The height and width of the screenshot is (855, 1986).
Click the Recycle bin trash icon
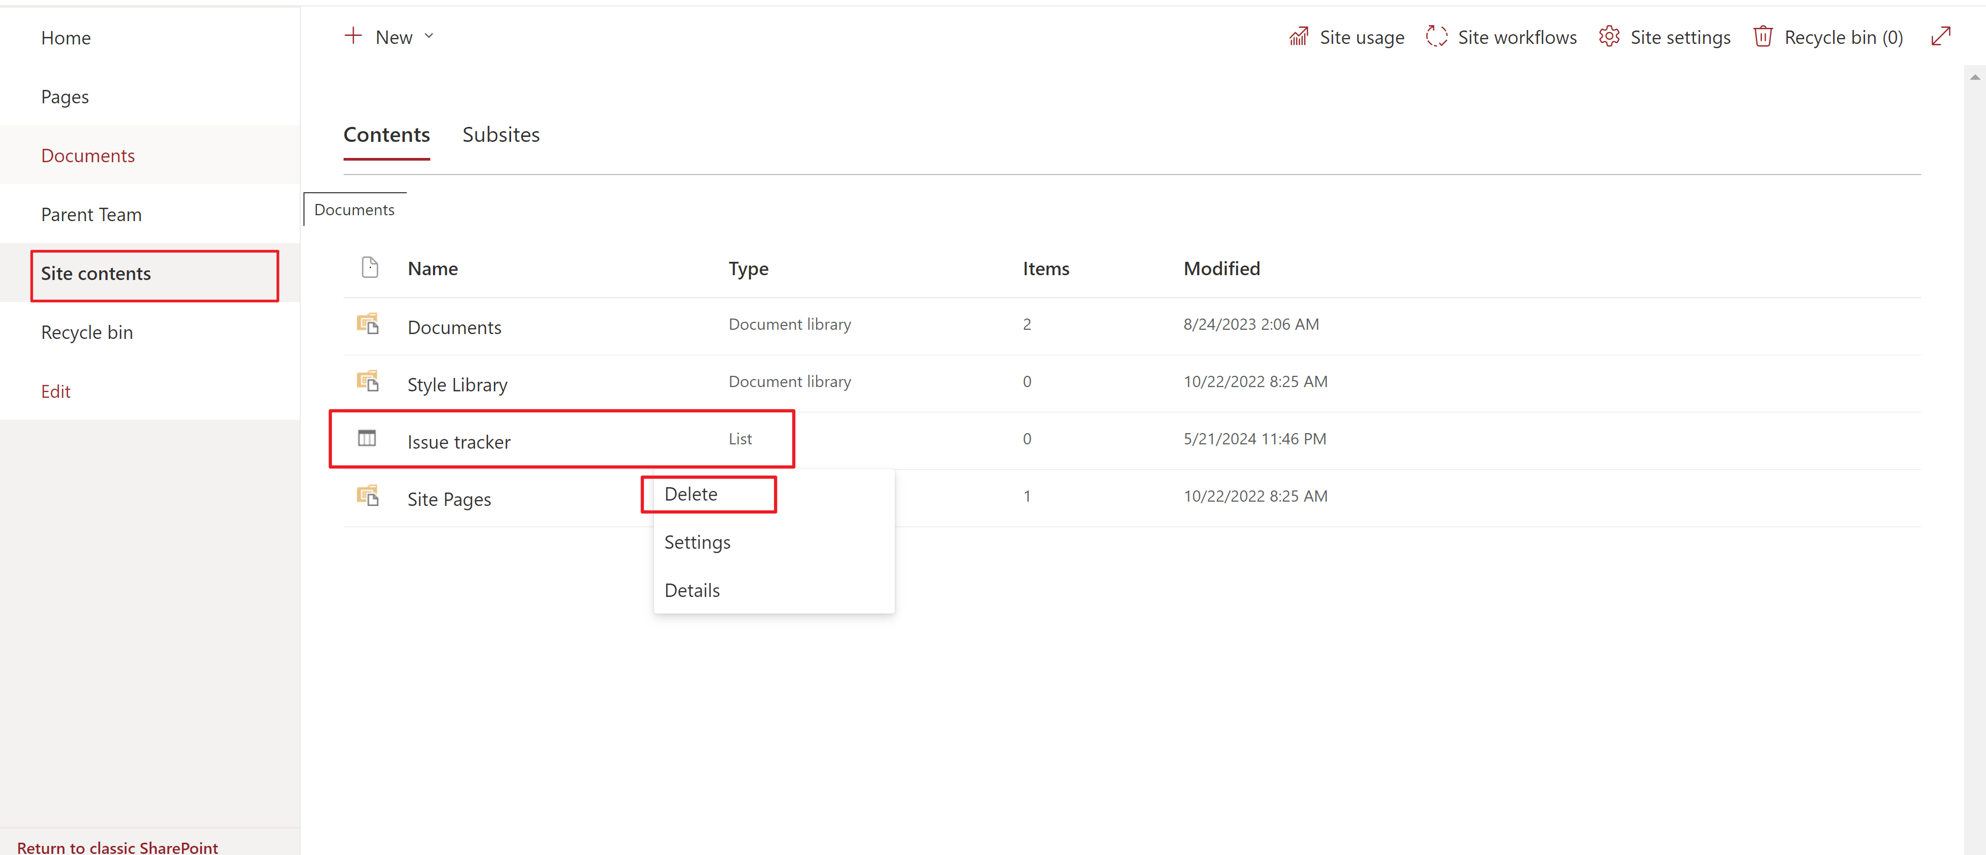1763,37
